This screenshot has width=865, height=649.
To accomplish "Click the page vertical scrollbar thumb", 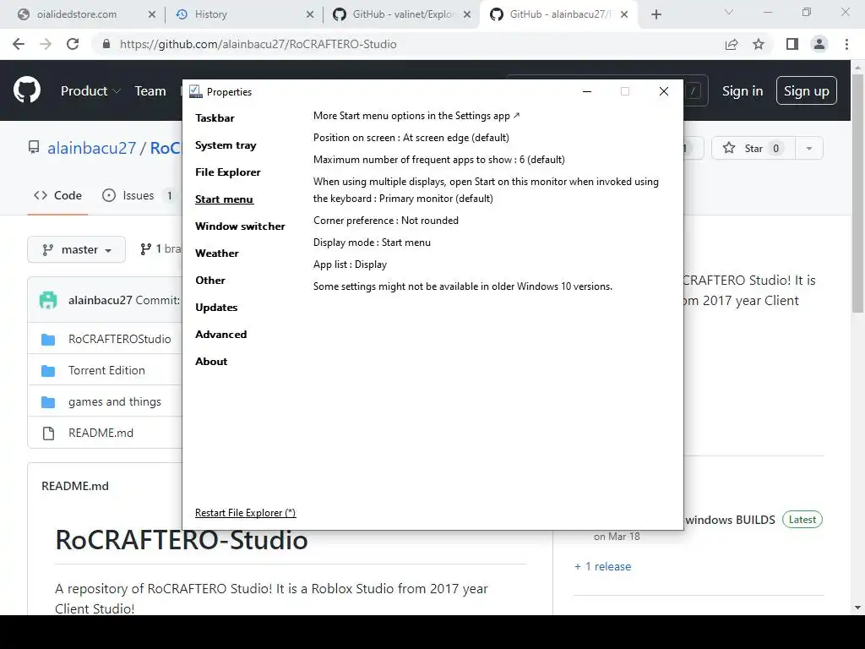I will pos(858,194).
